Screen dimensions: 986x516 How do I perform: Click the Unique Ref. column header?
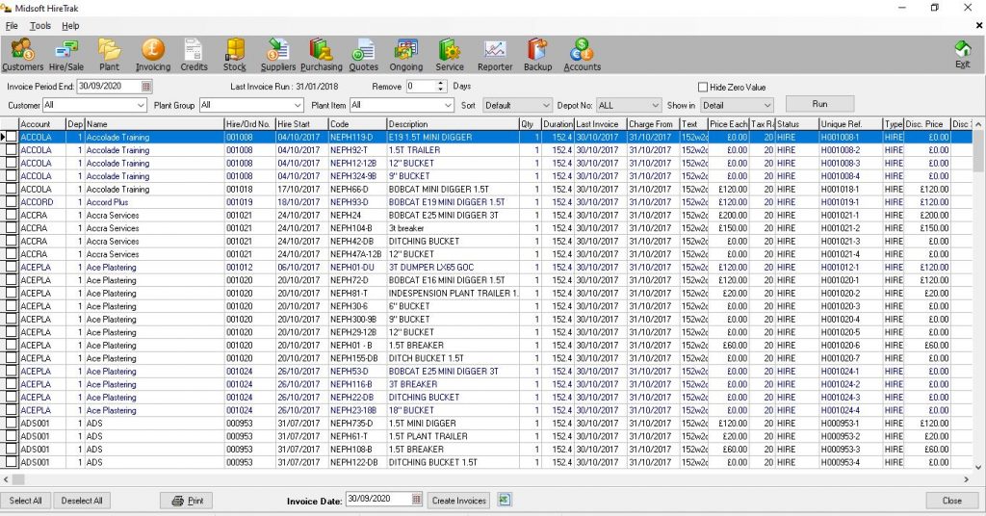[x=851, y=124]
